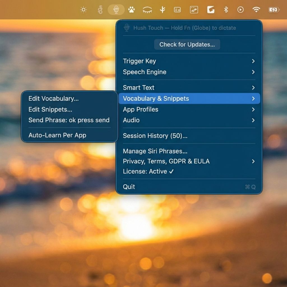Open the Hush Touch microphone menu bar icon
The image size is (287, 287).
(x=116, y=9)
